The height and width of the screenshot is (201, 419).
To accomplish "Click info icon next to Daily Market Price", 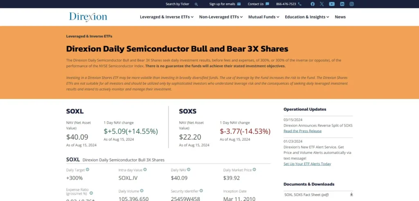I will (255, 169).
